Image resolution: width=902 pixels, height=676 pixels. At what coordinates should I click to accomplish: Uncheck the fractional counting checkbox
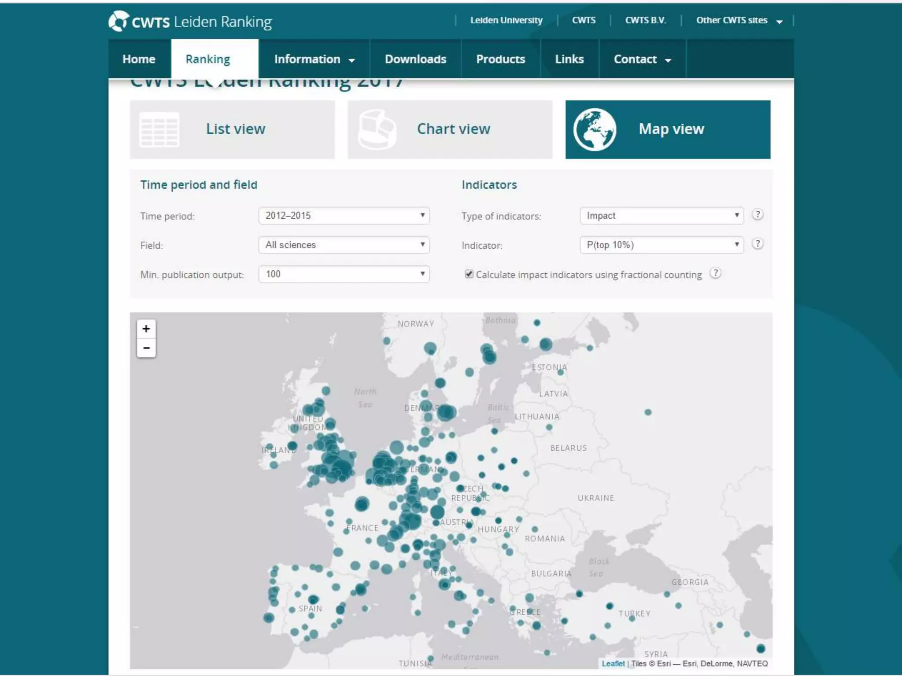pyautogui.click(x=469, y=274)
